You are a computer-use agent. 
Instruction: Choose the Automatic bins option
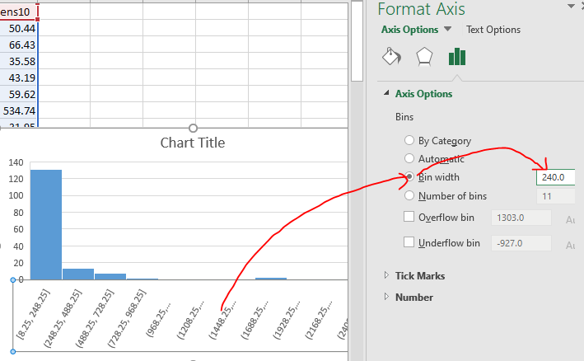[409, 158]
